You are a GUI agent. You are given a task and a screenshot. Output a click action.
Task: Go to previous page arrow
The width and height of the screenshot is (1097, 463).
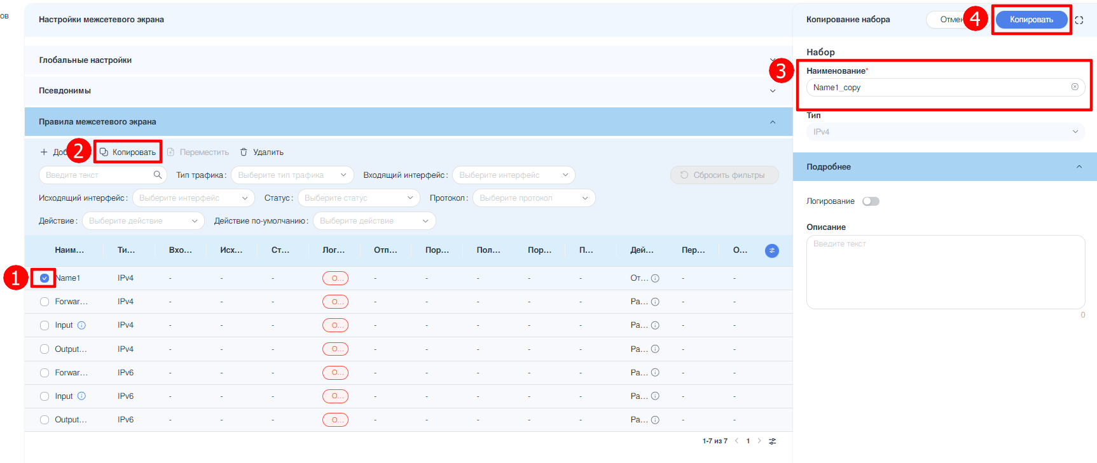click(x=736, y=441)
